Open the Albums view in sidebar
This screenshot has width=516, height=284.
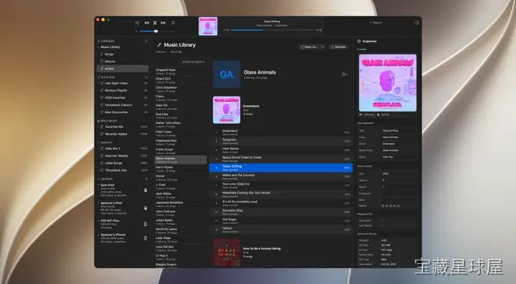pyautogui.click(x=123, y=62)
